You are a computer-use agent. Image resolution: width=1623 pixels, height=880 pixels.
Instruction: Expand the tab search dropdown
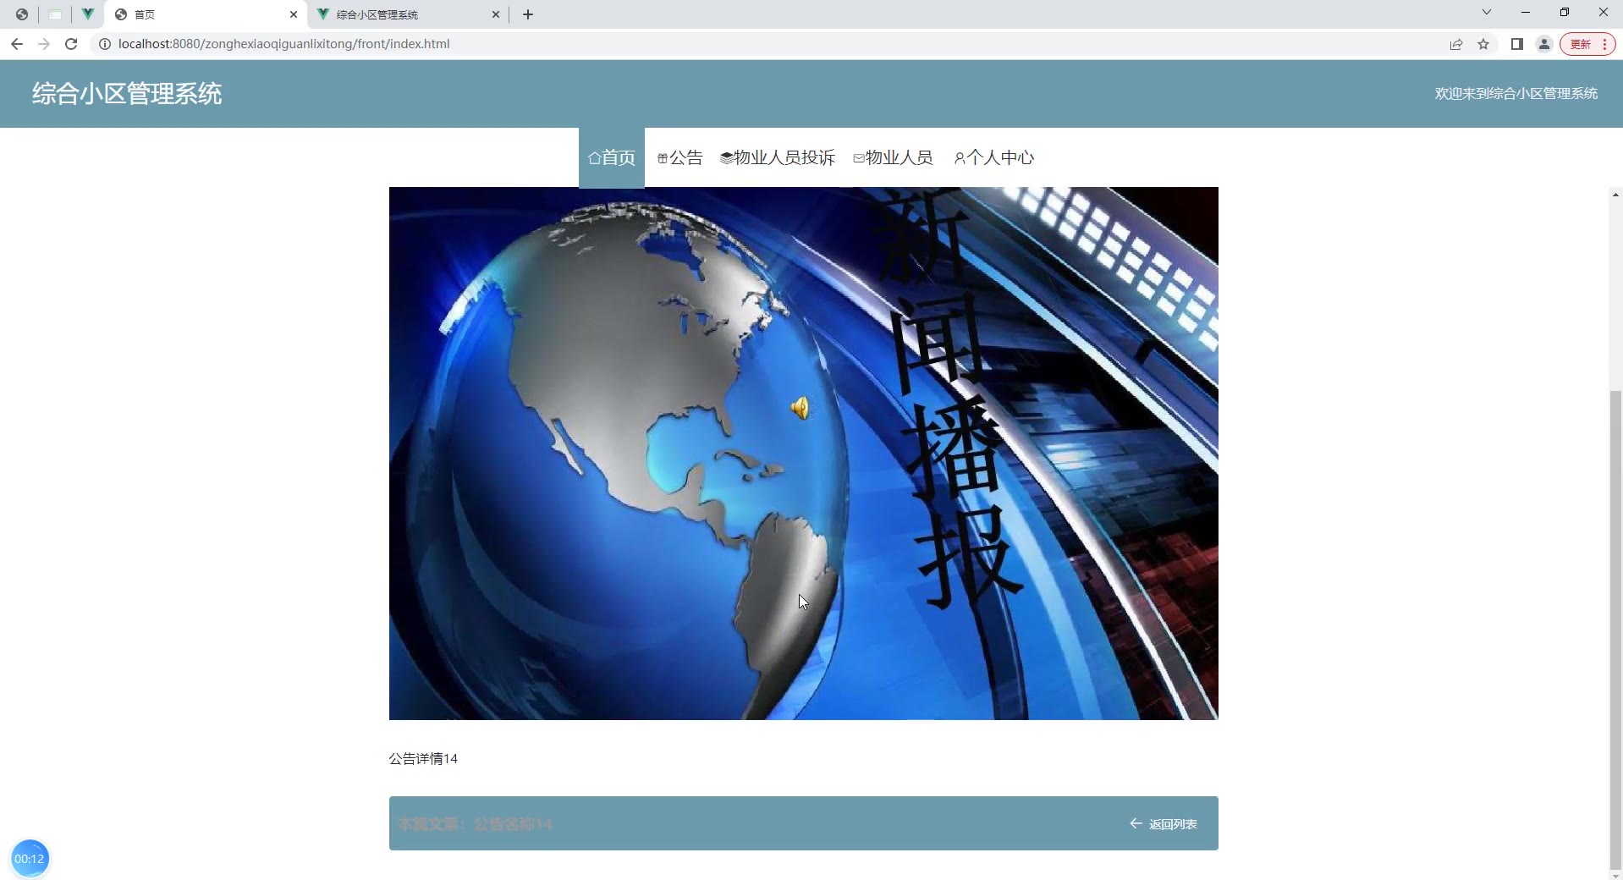click(1487, 13)
